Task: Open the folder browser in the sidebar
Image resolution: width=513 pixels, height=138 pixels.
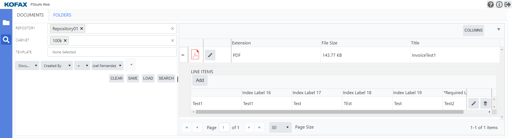Action: click(x=6, y=23)
